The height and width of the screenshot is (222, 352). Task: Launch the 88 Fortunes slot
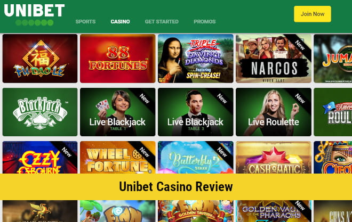coord(118,59)
